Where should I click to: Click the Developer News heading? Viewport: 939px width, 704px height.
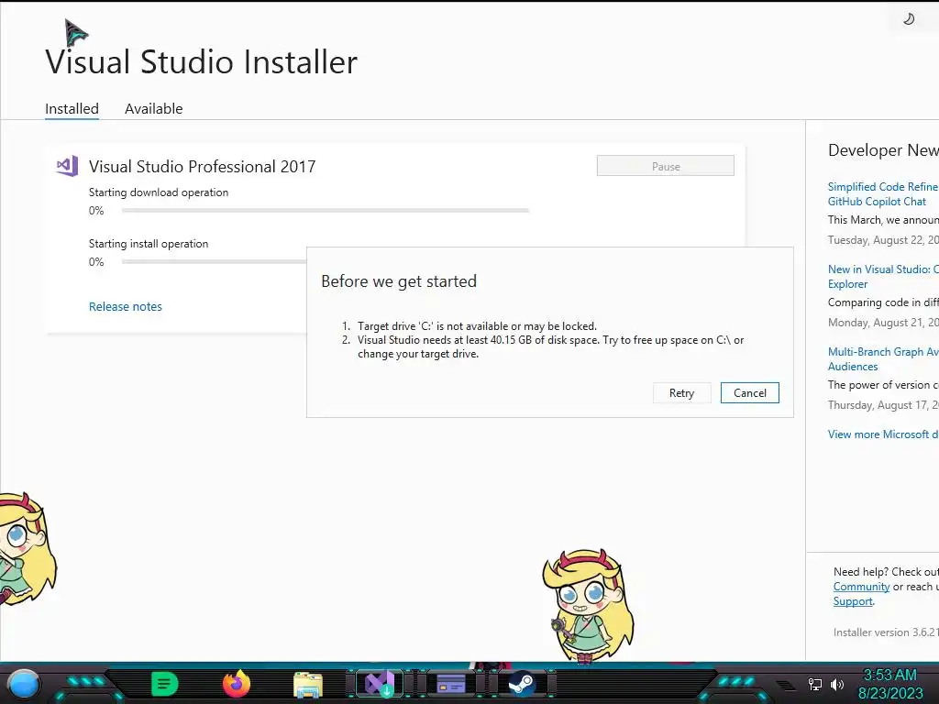point(883,150)
